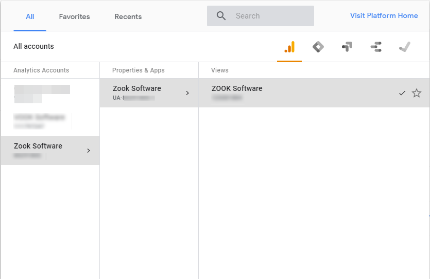Favorite the ZOOK Software view star
The image size is (430, 279).
[416, 93]
